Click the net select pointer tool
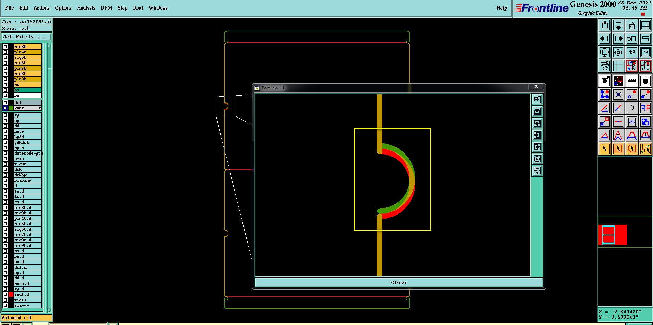This screenshot has width=653, height=325. (646, 149)
